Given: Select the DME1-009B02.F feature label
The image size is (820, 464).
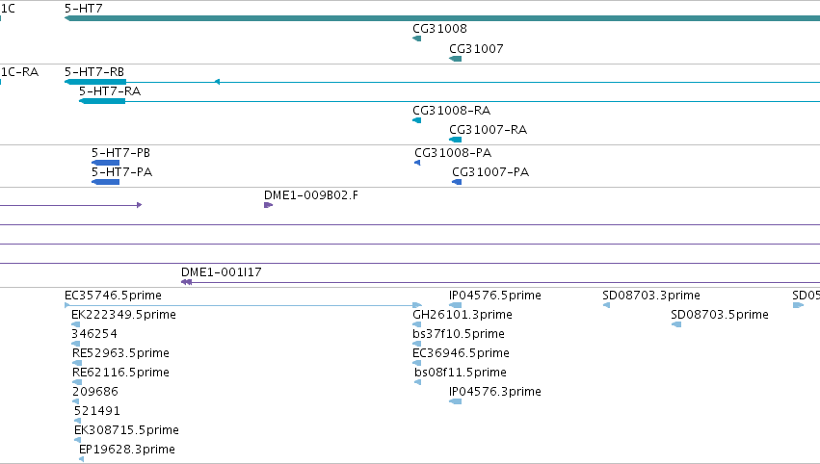Looking at the screenshot, I should coord(311,195).
